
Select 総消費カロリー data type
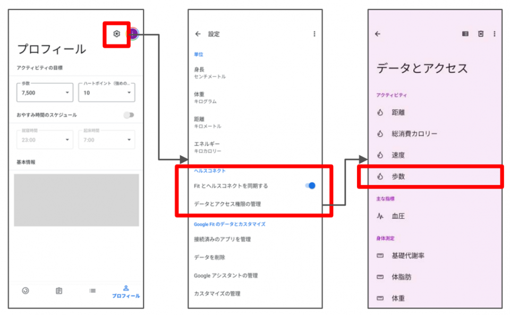(x=414, y=134)
